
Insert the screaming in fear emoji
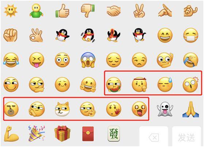tap(88, 60)
